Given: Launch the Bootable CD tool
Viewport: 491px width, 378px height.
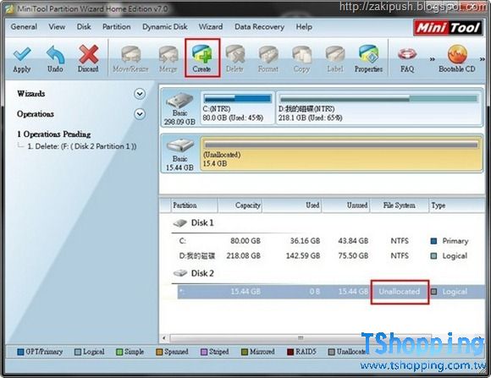Looking at the screenshot, I should click(457, 59).
